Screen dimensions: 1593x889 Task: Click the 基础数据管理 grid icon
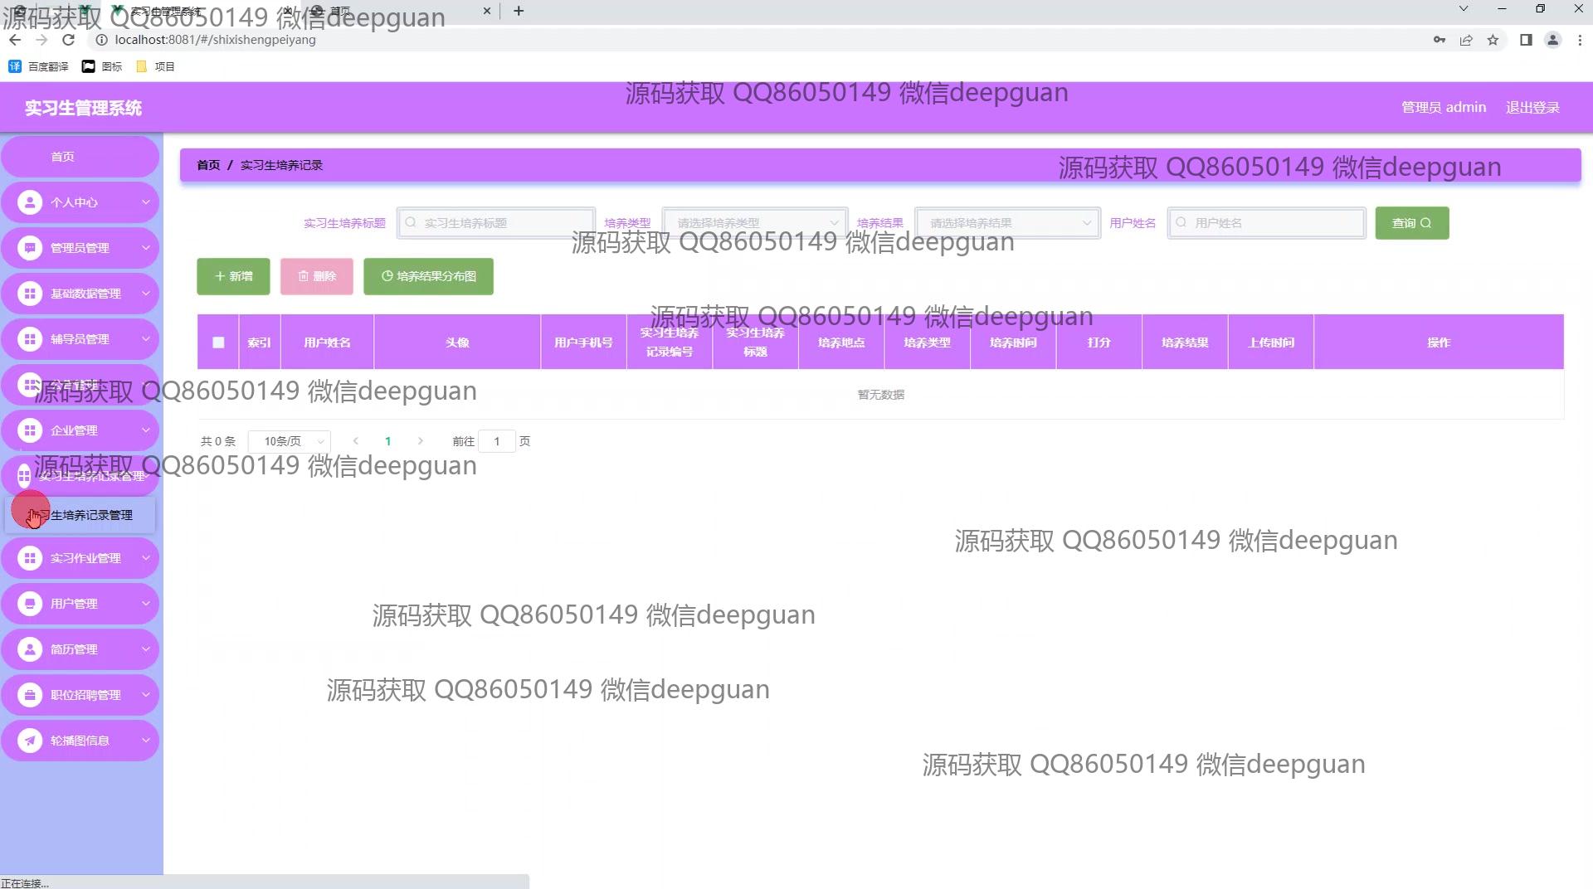[30, 294]
